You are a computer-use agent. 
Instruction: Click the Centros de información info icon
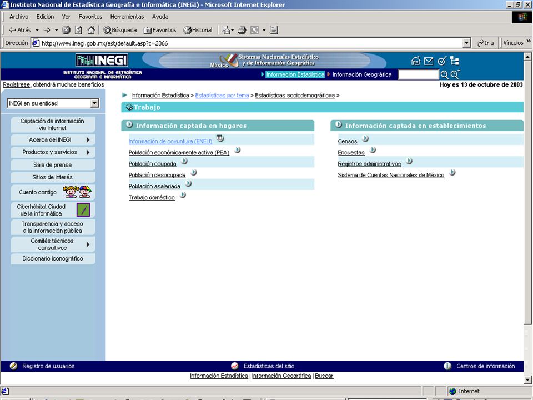(447, 366)
